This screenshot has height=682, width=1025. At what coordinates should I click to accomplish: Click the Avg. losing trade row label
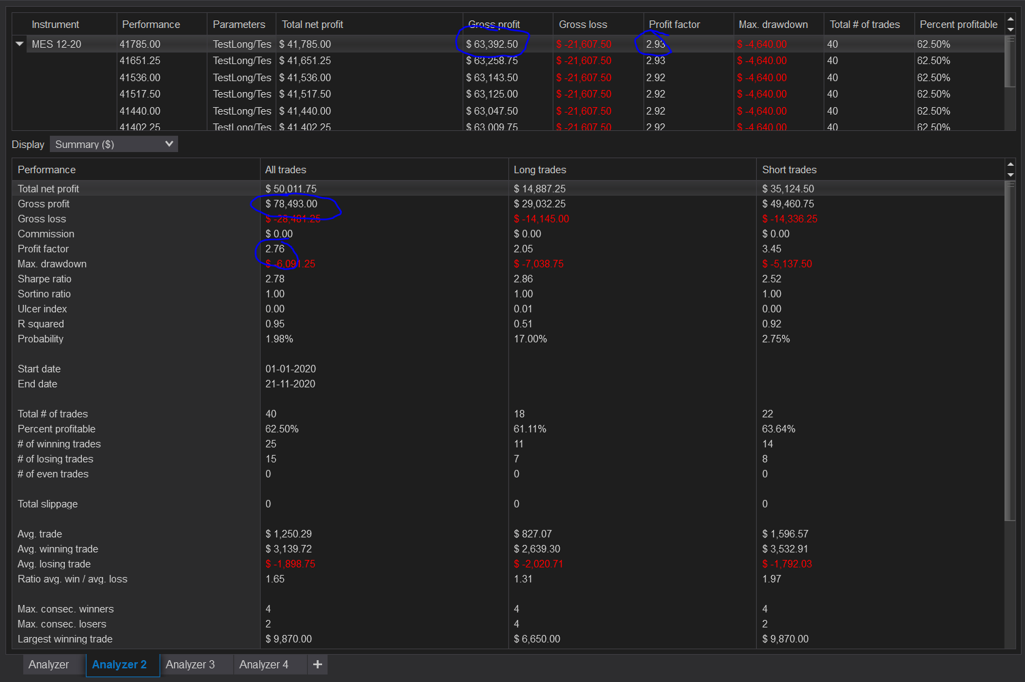tap(54, 564)
